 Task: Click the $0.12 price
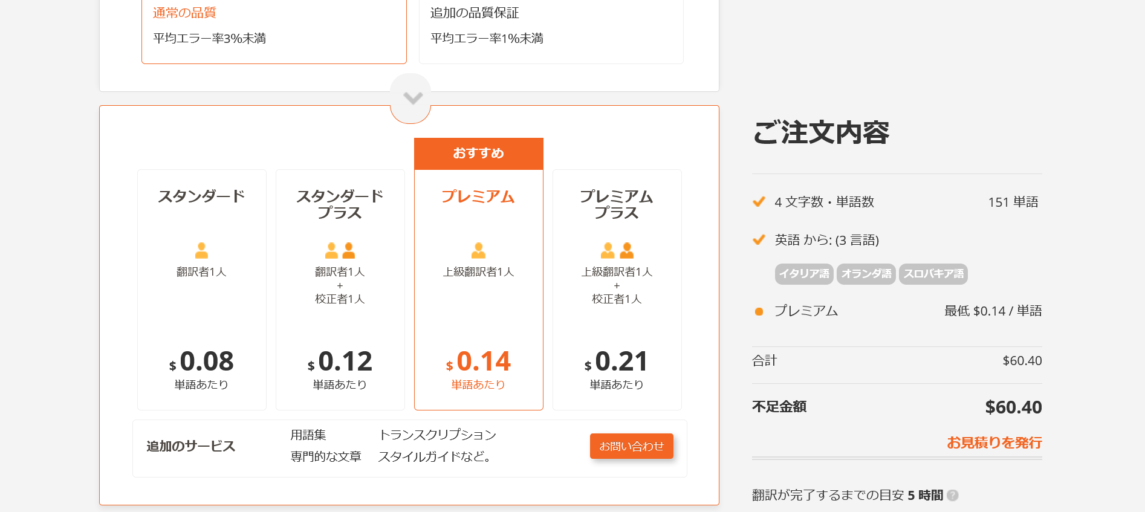[340, 361]
